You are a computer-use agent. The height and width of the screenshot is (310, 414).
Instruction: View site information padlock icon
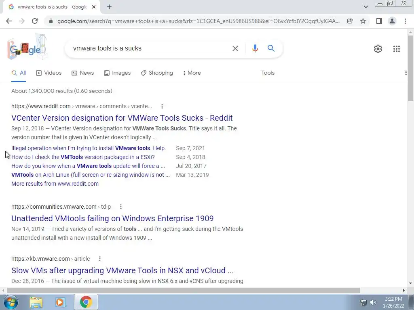[51, 21]
